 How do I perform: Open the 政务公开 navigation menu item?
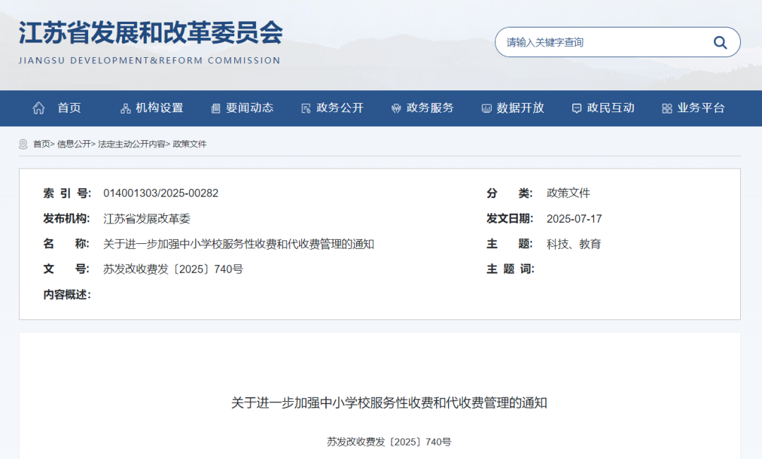pyautogui.click(x=340, y=108)
